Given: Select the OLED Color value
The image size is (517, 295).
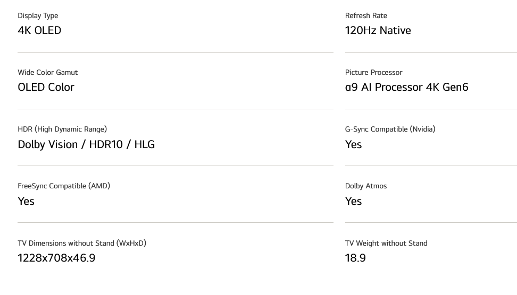Looking at the screenshot, I should [46, 87].
